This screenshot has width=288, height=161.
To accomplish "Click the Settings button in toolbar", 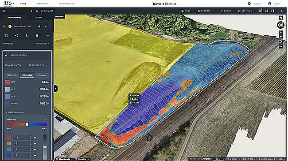I will pos(245,11).
